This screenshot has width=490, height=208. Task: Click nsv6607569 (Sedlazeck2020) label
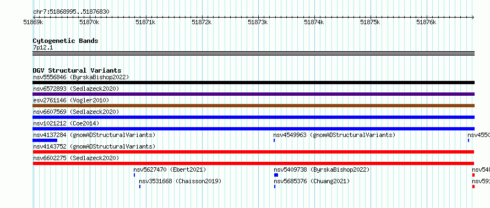point(76,112)
